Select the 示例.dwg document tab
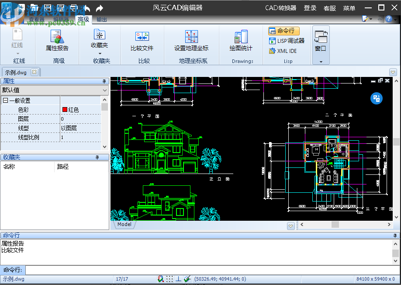The width and height of the screenshot is (401, 285). pos(16,73)
